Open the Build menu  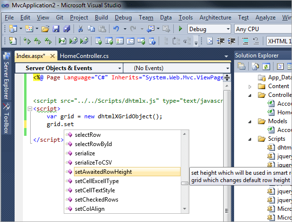pyautogui.click(x=101, y=18)
